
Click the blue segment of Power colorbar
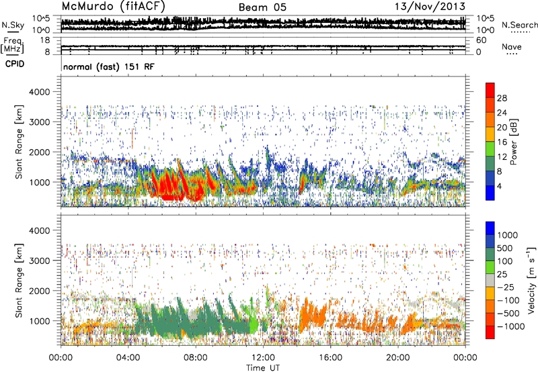[x=490, y=193]
